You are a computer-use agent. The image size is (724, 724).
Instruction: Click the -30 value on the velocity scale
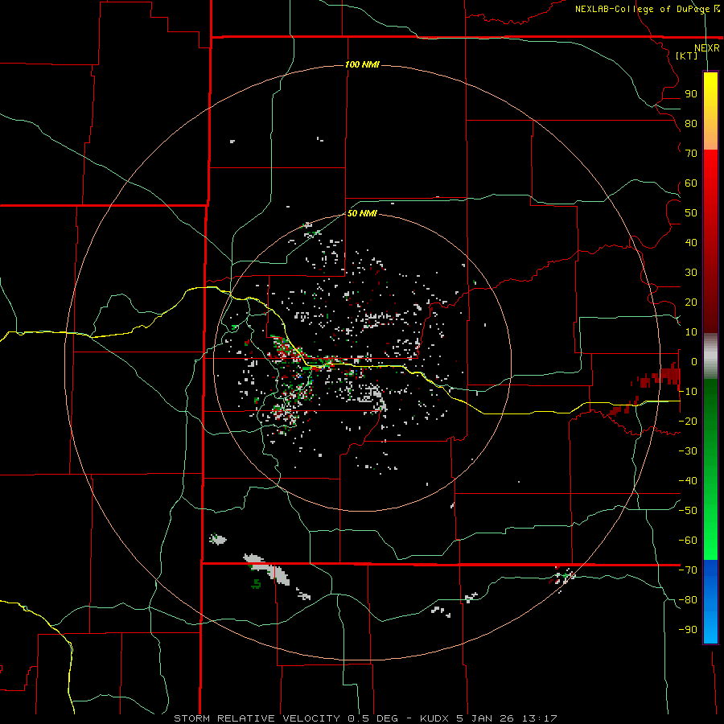click(x=688, y=451)
